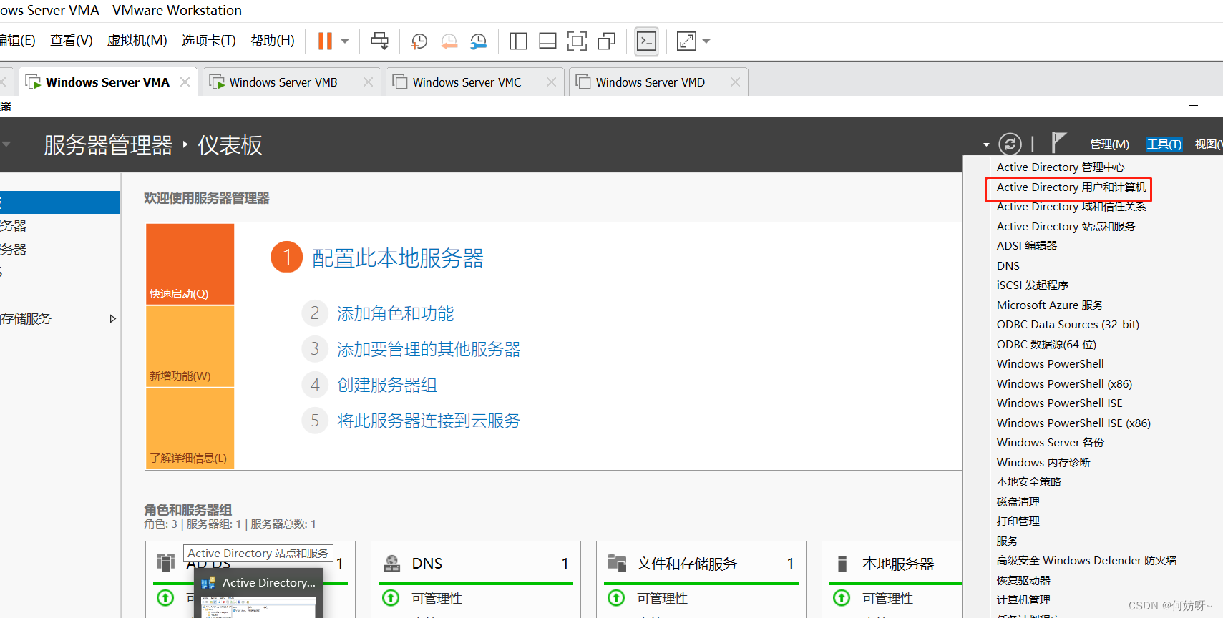Open the 虚拟机(M) menu
The width and height of the screenshot is (1223, 618).
[x=137, y=41]
